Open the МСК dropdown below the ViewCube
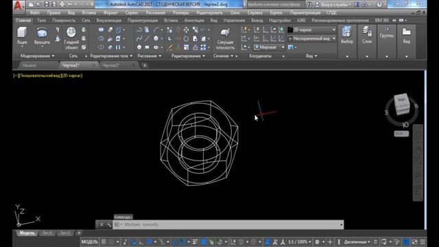The image size is (439, 247). tap(401, 134)
